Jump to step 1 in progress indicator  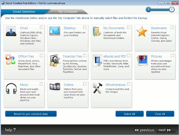click(148, 10)
